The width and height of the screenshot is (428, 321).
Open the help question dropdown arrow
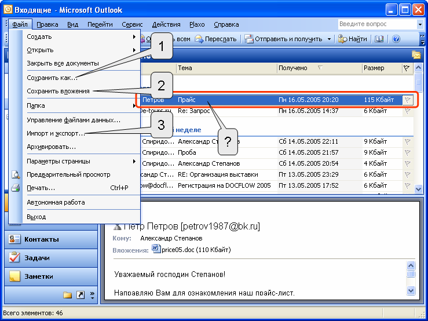420,24
